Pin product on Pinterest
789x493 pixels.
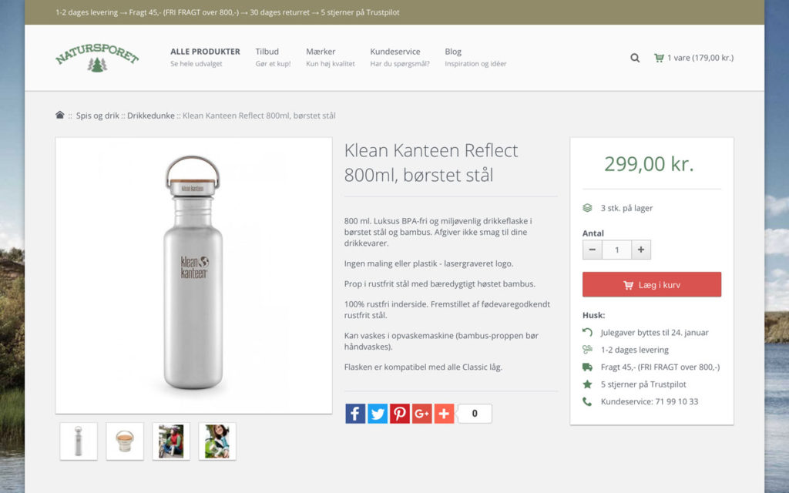point(400,414)
